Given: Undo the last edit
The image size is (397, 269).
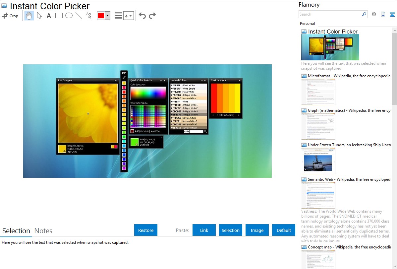Looking at the screenshot, I should click(x=142, y=16).
